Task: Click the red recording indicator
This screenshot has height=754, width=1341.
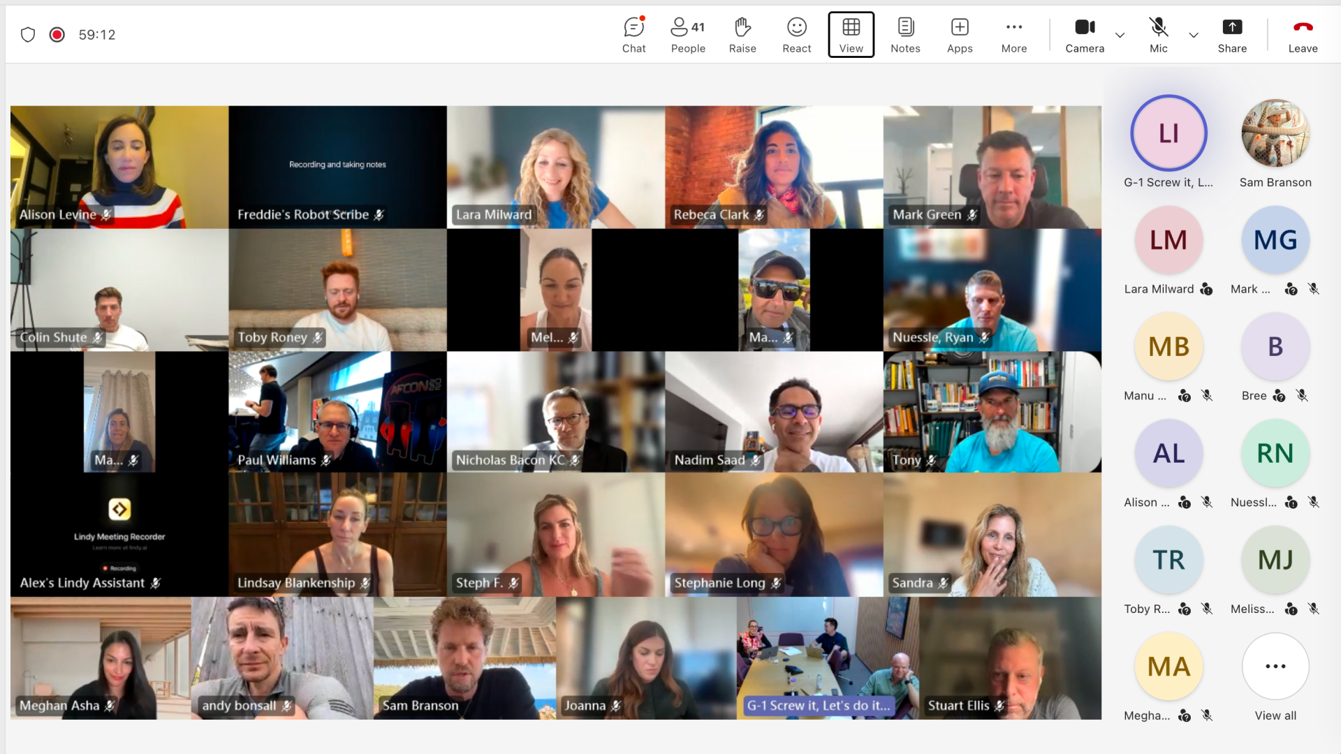Action: 57,35
